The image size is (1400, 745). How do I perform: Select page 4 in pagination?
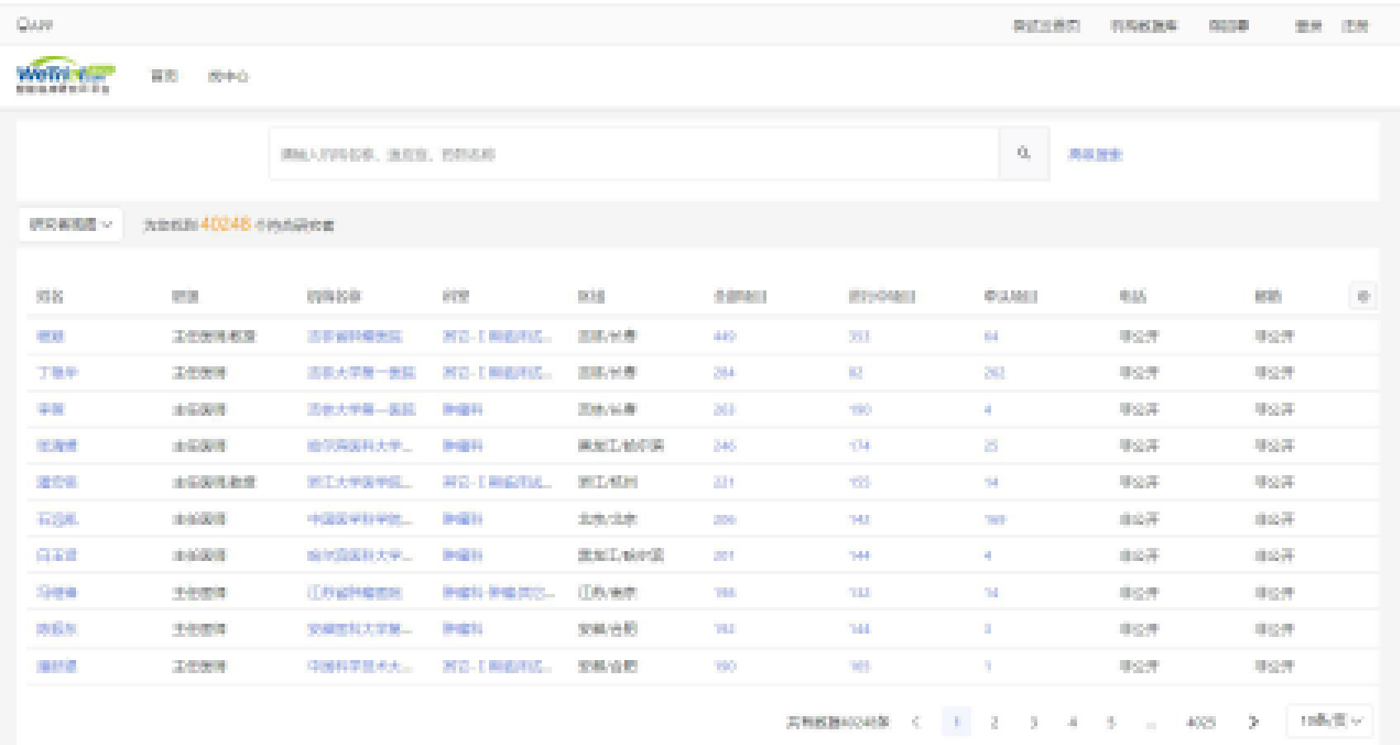(1072, 722)
